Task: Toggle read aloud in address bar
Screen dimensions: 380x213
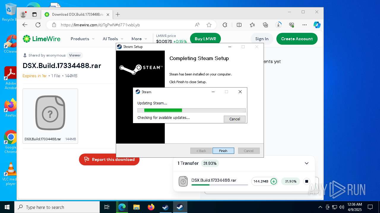Action: click(197, 25)
